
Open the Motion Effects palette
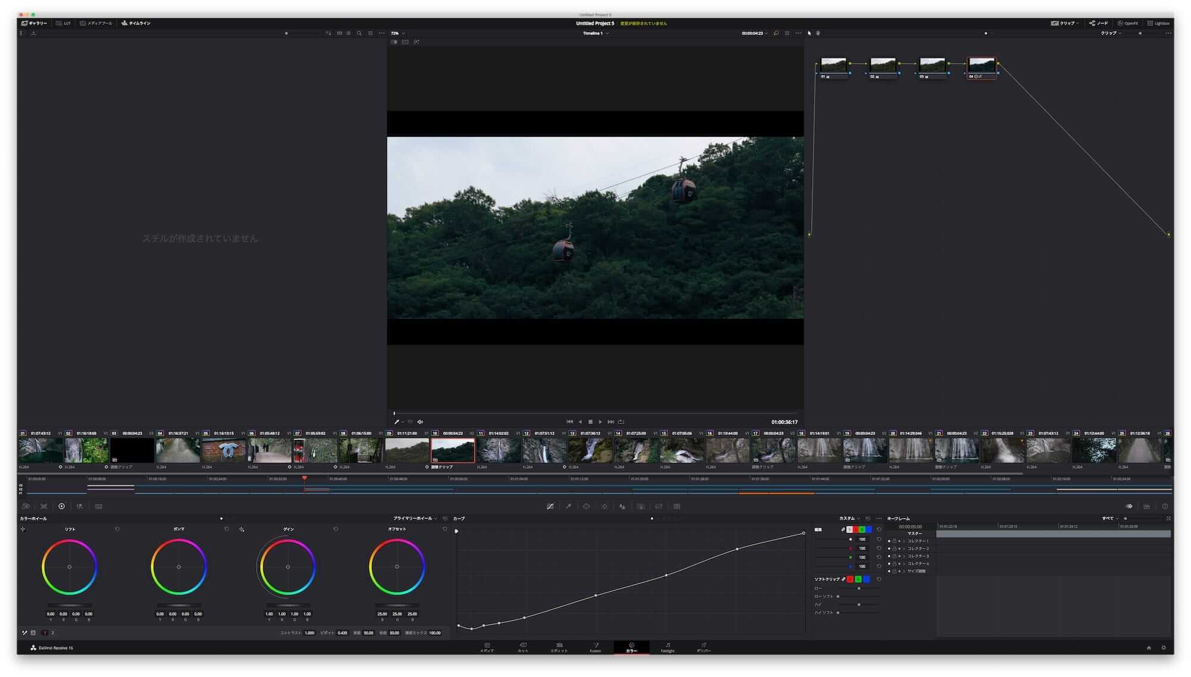98,506
